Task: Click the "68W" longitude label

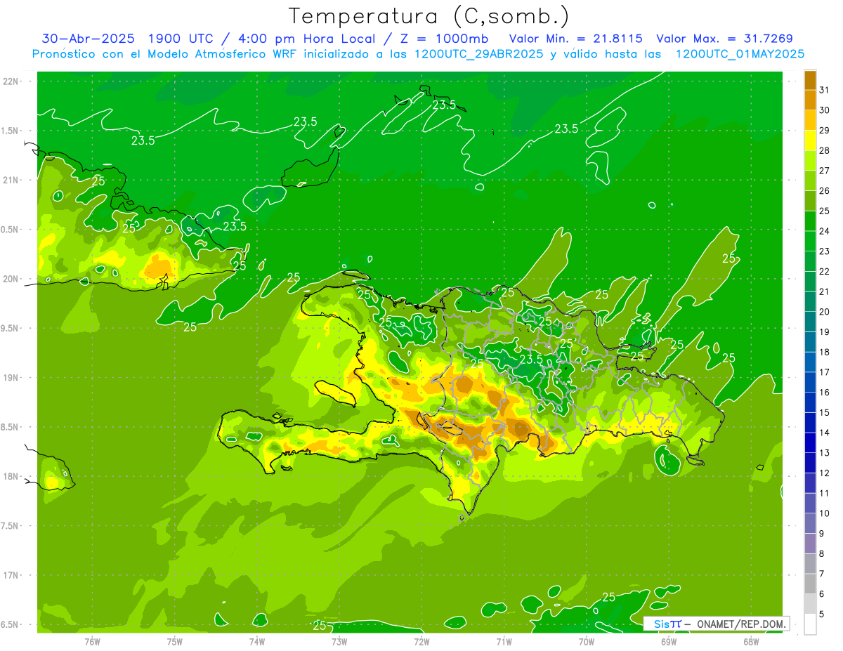Action: tap(751, 641)
